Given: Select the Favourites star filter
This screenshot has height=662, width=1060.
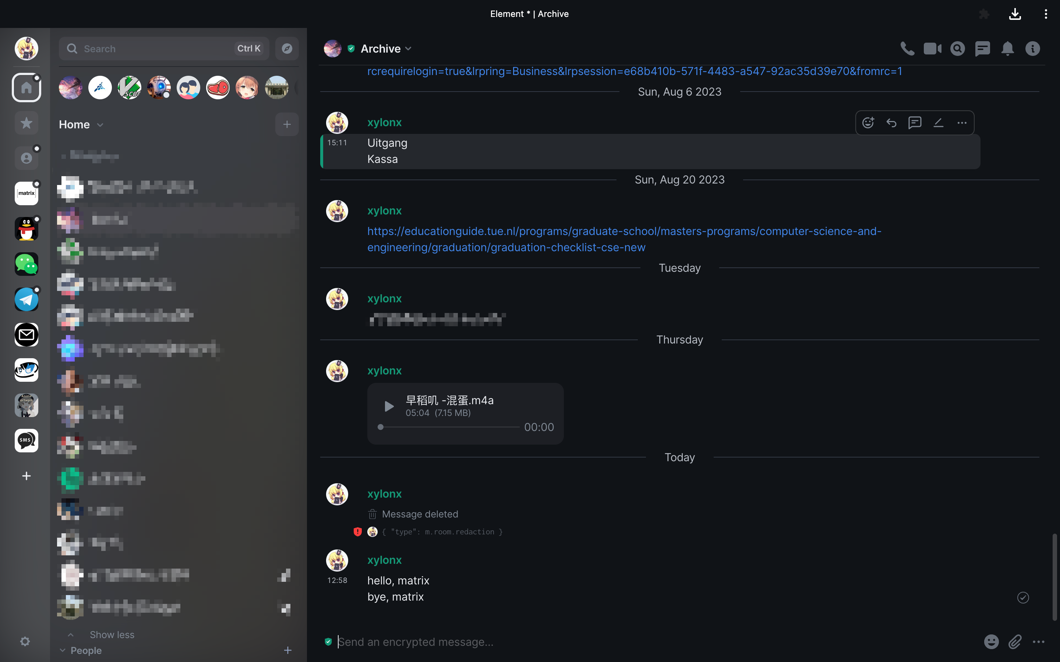Looking at the screenshot, I should coord(26,123).
